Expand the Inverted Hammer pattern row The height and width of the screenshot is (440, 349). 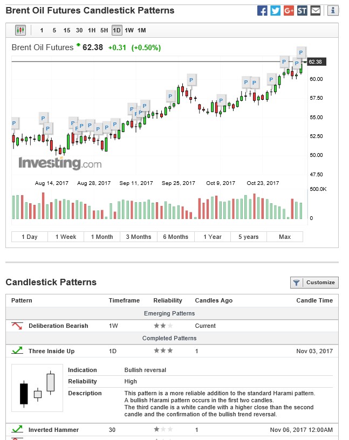coord(53,430)
